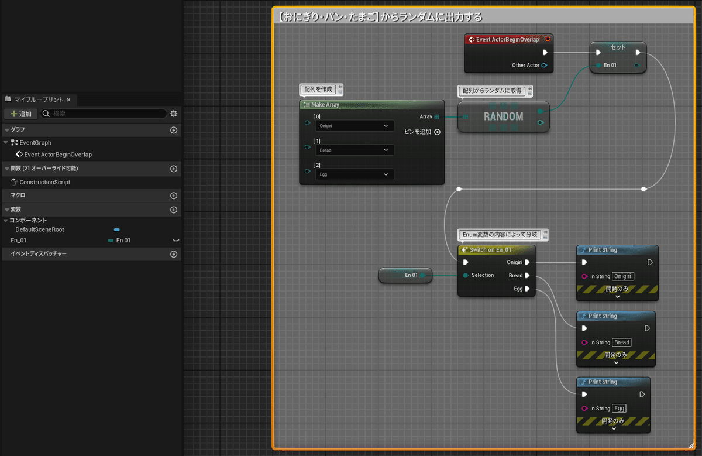Collapse the 関数 functions section triangle
Screen dimensions: 702x456
[6, 169]
